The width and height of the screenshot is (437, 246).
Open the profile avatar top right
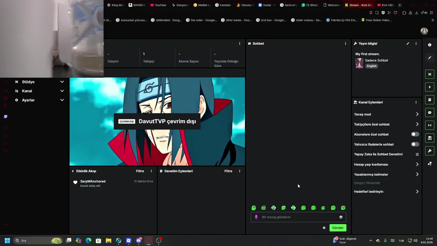click(424, 31)
